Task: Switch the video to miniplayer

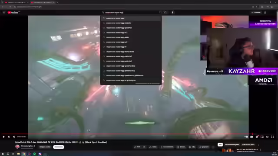Action: (262, 137)
